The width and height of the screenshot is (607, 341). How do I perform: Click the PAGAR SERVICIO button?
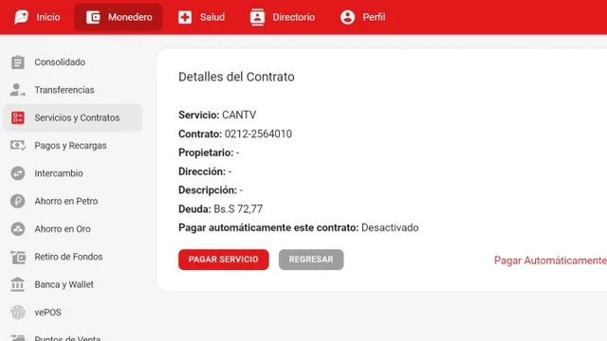[x=224, y=260]
